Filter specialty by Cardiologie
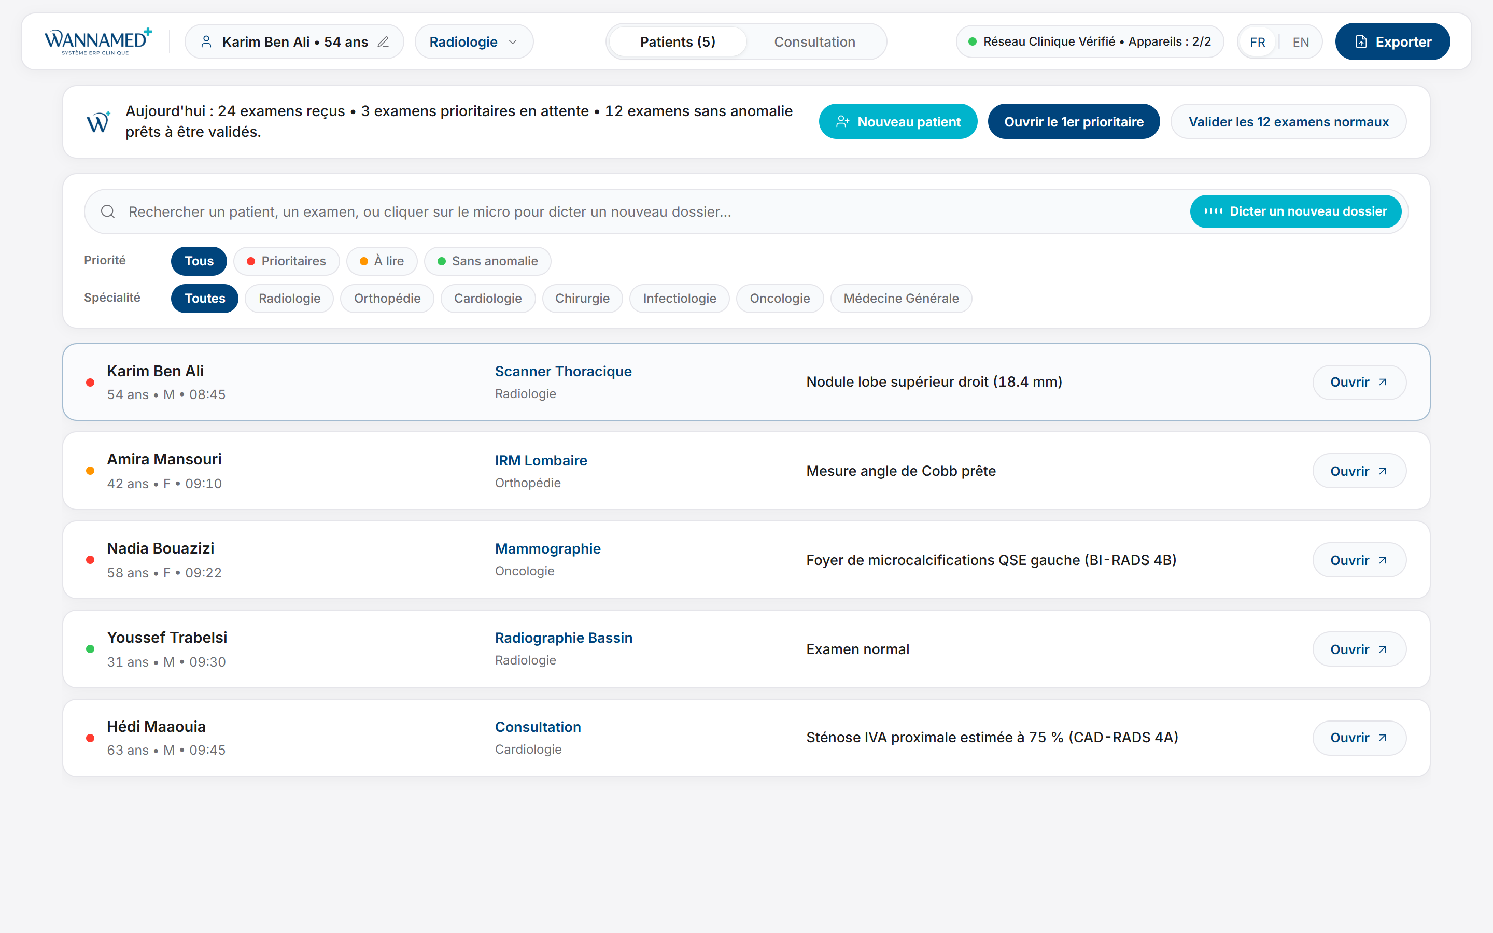Screen dimensions: 1493x933 coord(487,299)
